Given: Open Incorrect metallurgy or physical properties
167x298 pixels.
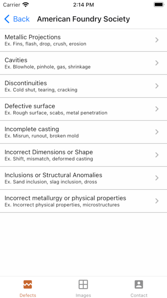Looking at the screenshot, I should [83, 201].
